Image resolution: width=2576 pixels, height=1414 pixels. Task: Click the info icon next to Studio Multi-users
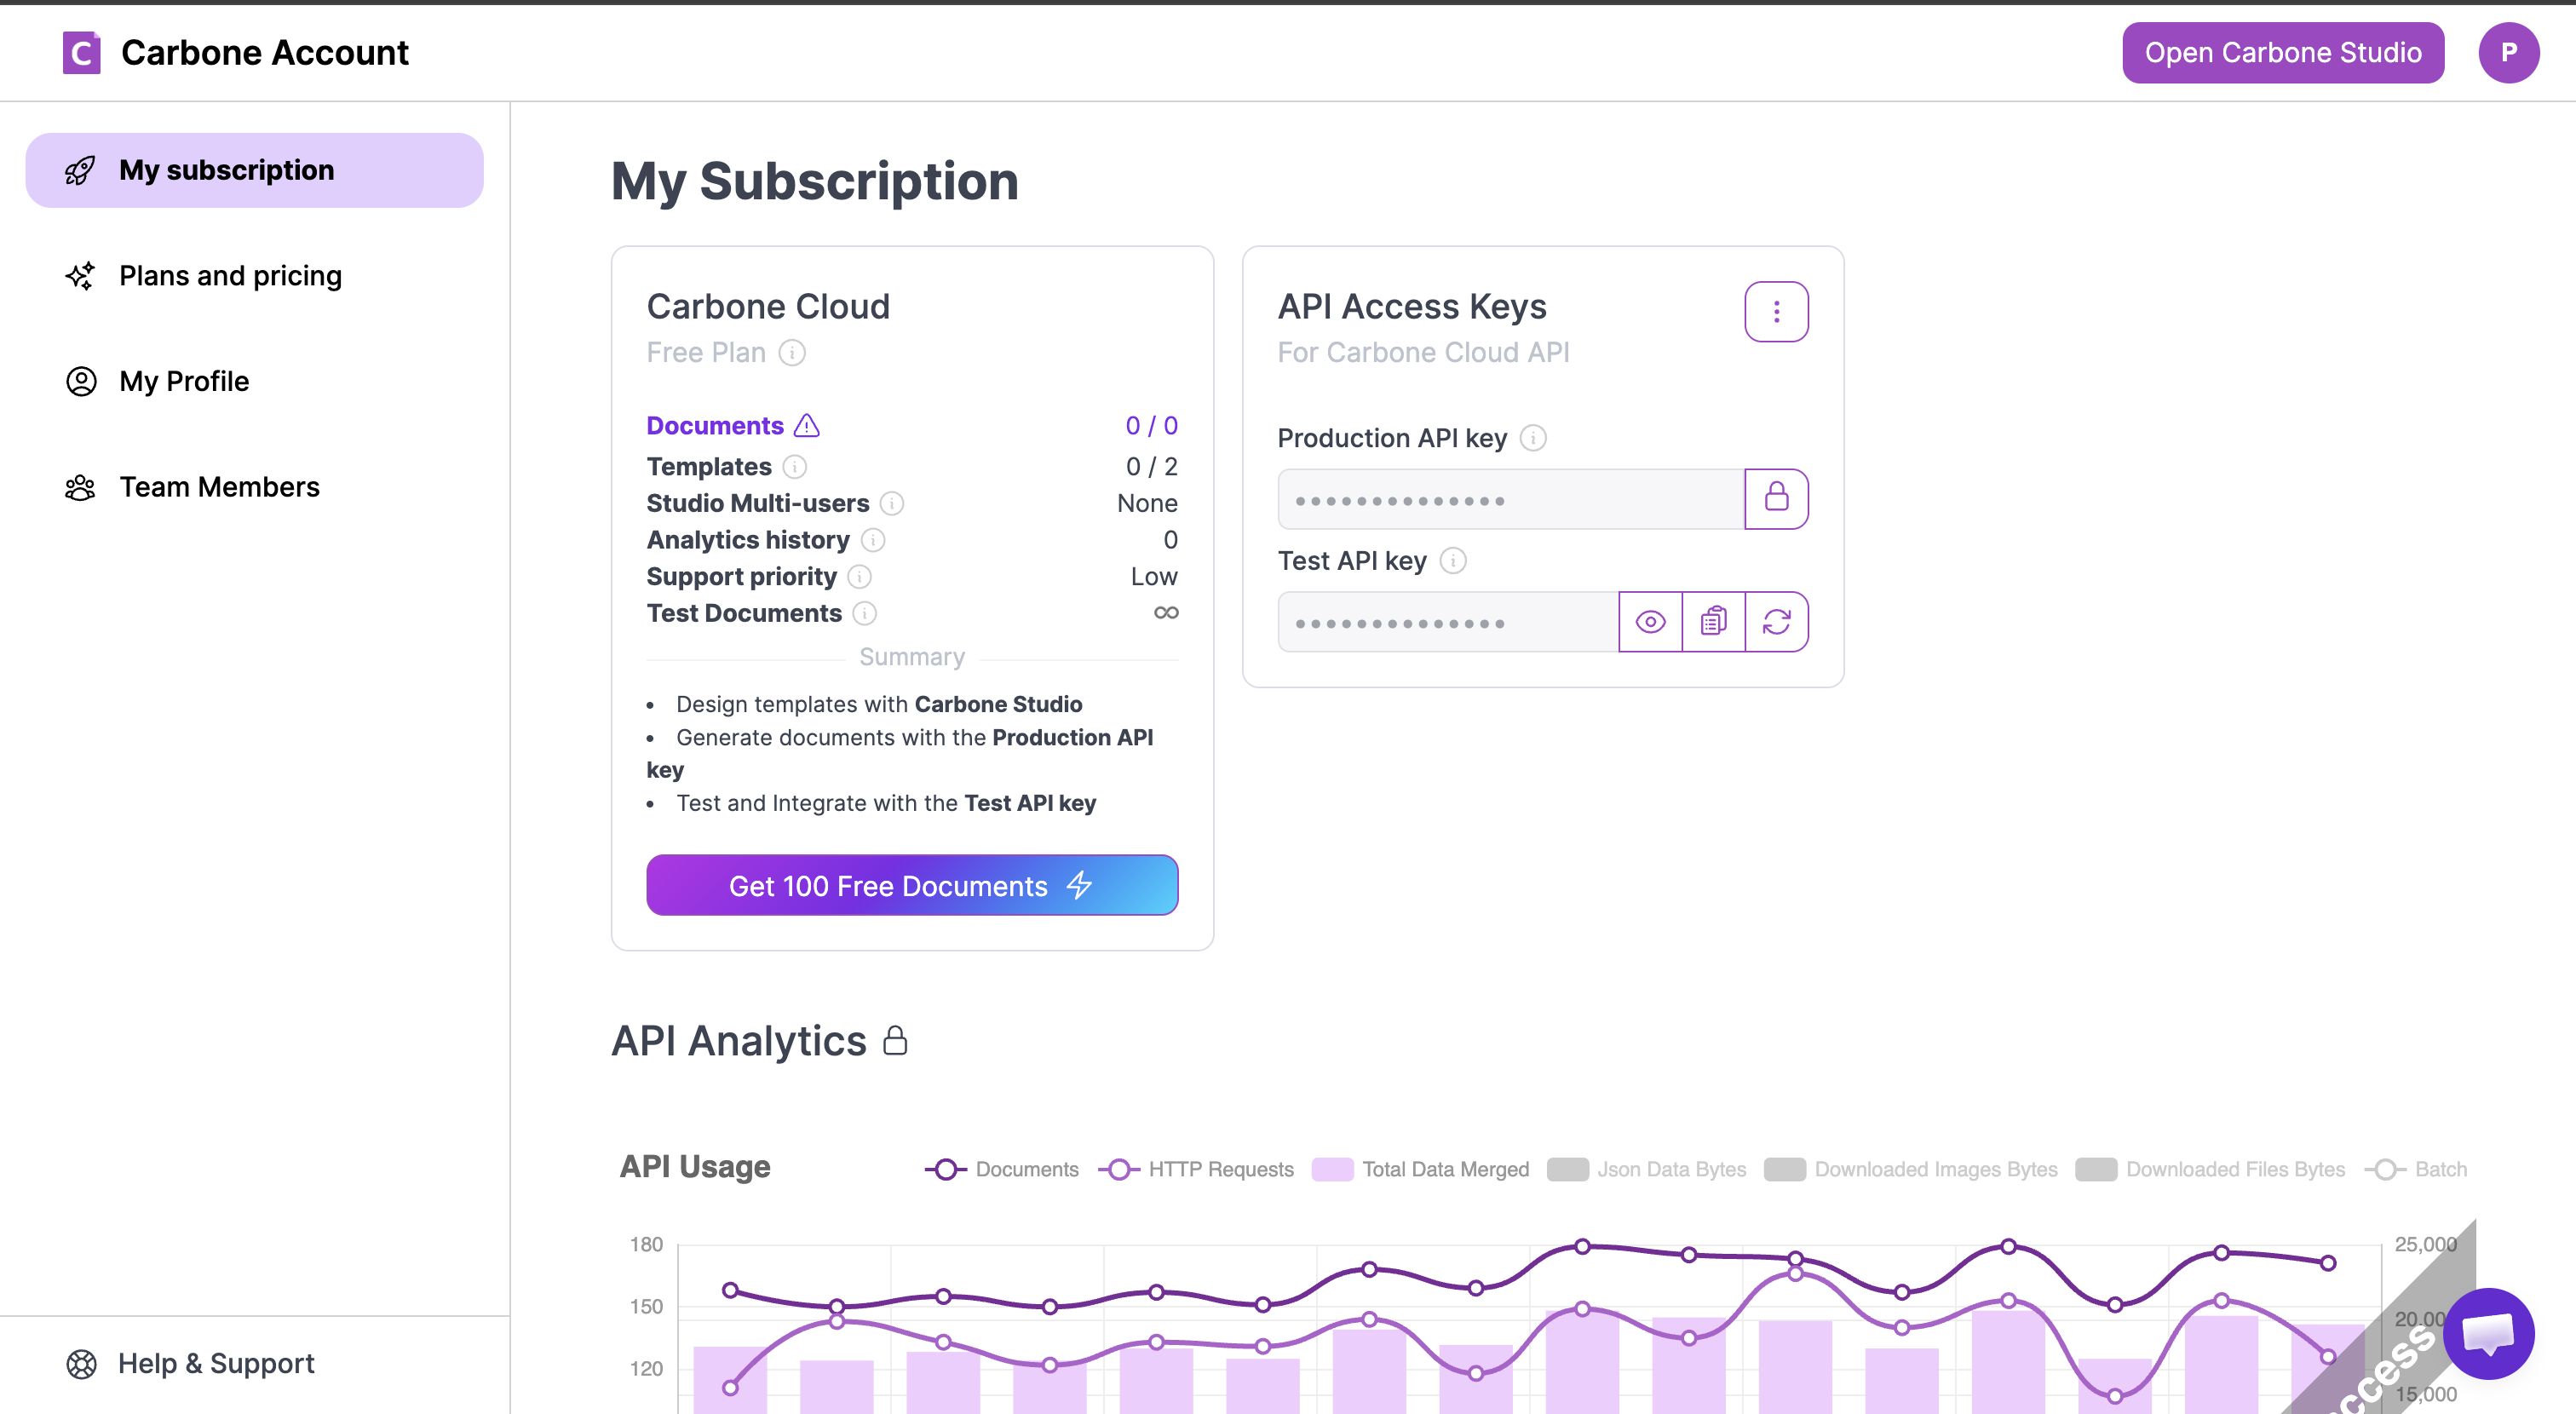pos(892,503)
